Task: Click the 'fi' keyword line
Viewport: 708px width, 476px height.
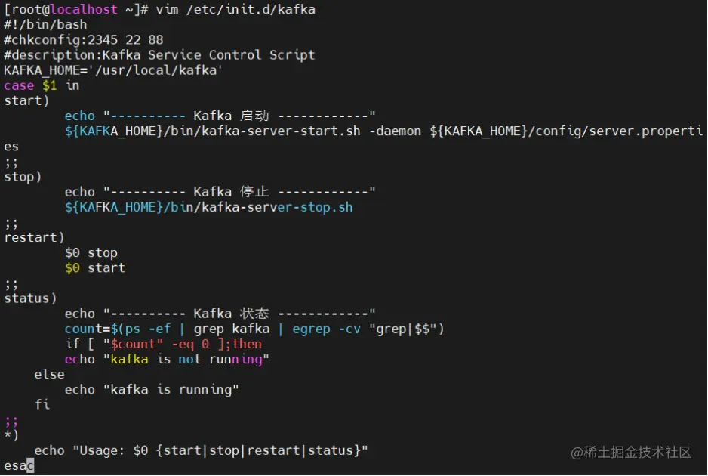Action: pyautogui.click(x=42, y=404)
